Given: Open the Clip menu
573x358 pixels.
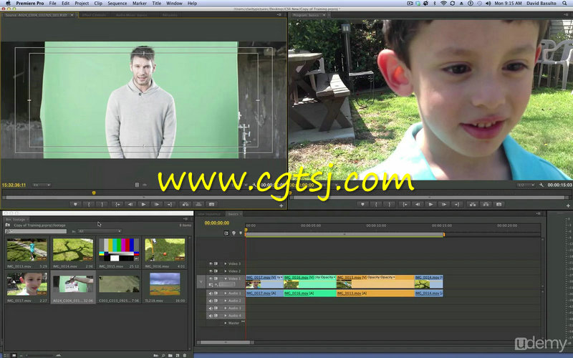Looking at the screenshot, I should (x=98, y=4).
